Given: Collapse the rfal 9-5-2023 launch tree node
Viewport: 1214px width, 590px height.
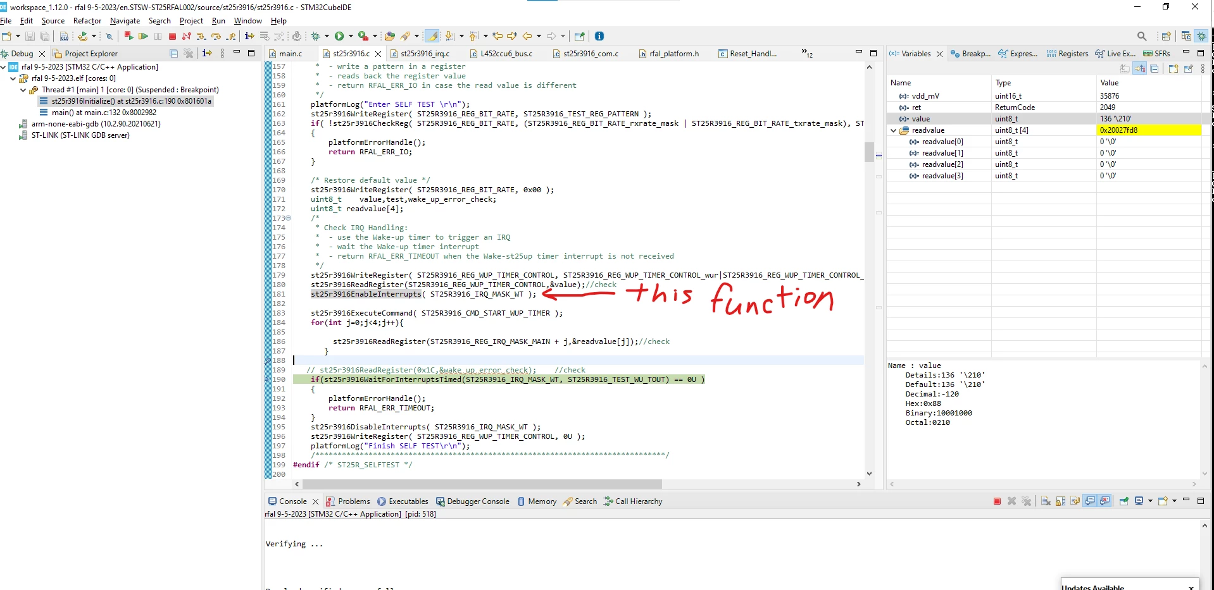Looking at the screenshot, I should pos(3,67).
